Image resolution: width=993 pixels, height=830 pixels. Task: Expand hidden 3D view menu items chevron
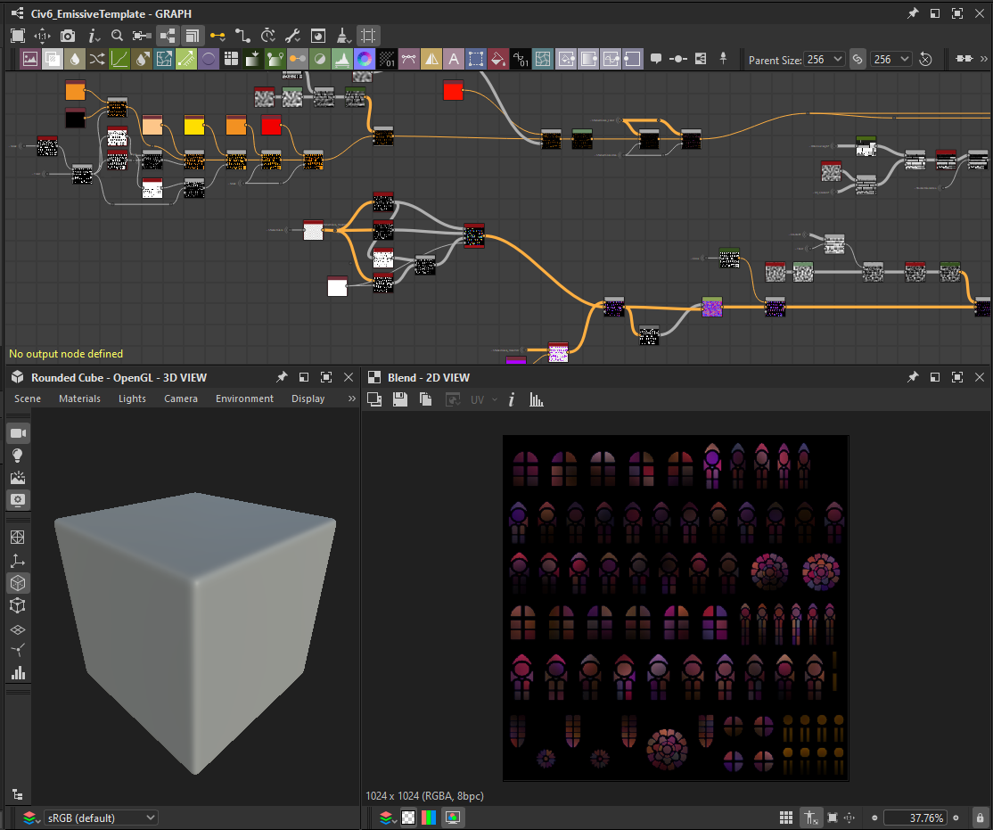click(351, 399)
